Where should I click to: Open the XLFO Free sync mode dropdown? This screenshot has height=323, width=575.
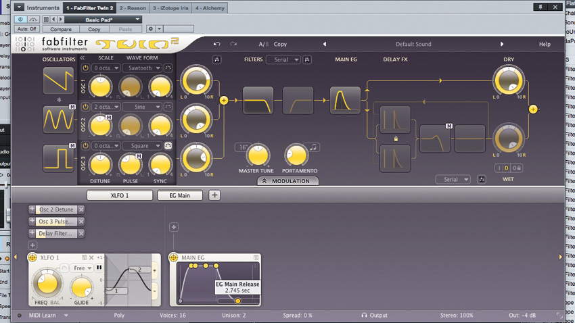[81, 268]
